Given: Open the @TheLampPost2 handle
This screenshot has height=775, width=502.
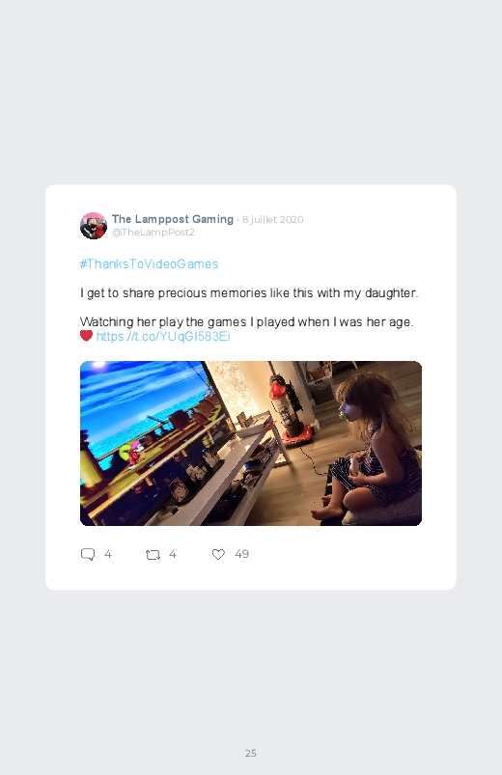Looking at the screenshot, I should (x=153, y=233).
